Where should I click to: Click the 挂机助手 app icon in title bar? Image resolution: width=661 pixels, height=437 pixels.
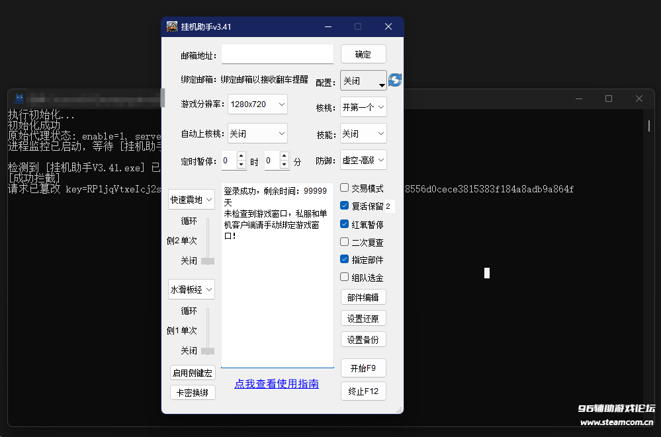[171, 26]
